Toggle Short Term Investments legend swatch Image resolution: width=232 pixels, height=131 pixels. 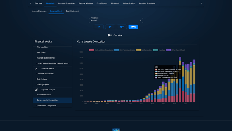tap(116, 50)
